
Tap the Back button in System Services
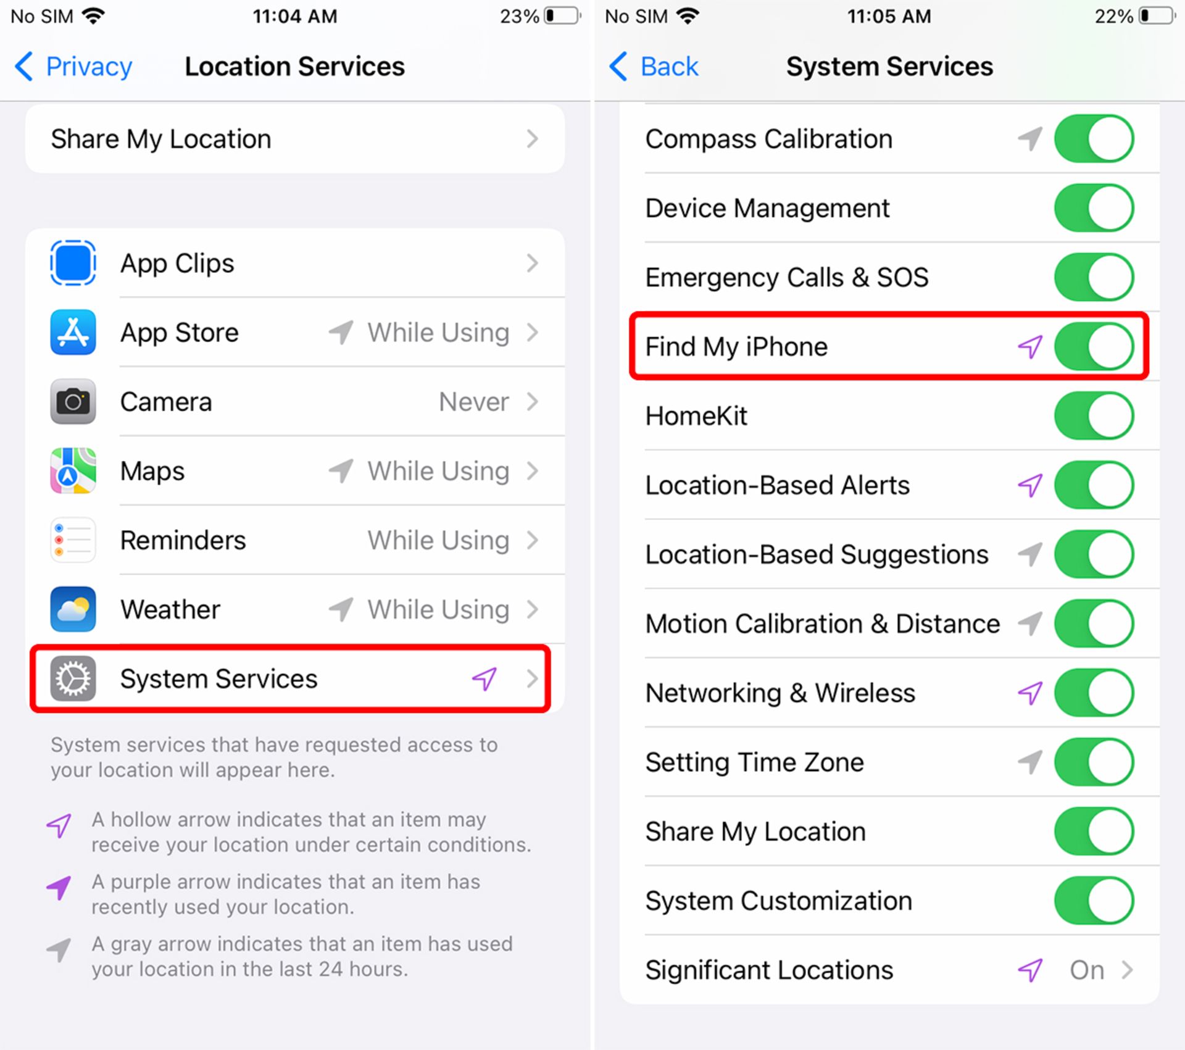tap(653, 66)
